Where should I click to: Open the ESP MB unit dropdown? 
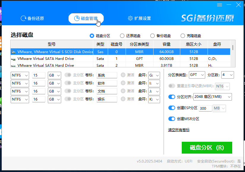[219, 108]
